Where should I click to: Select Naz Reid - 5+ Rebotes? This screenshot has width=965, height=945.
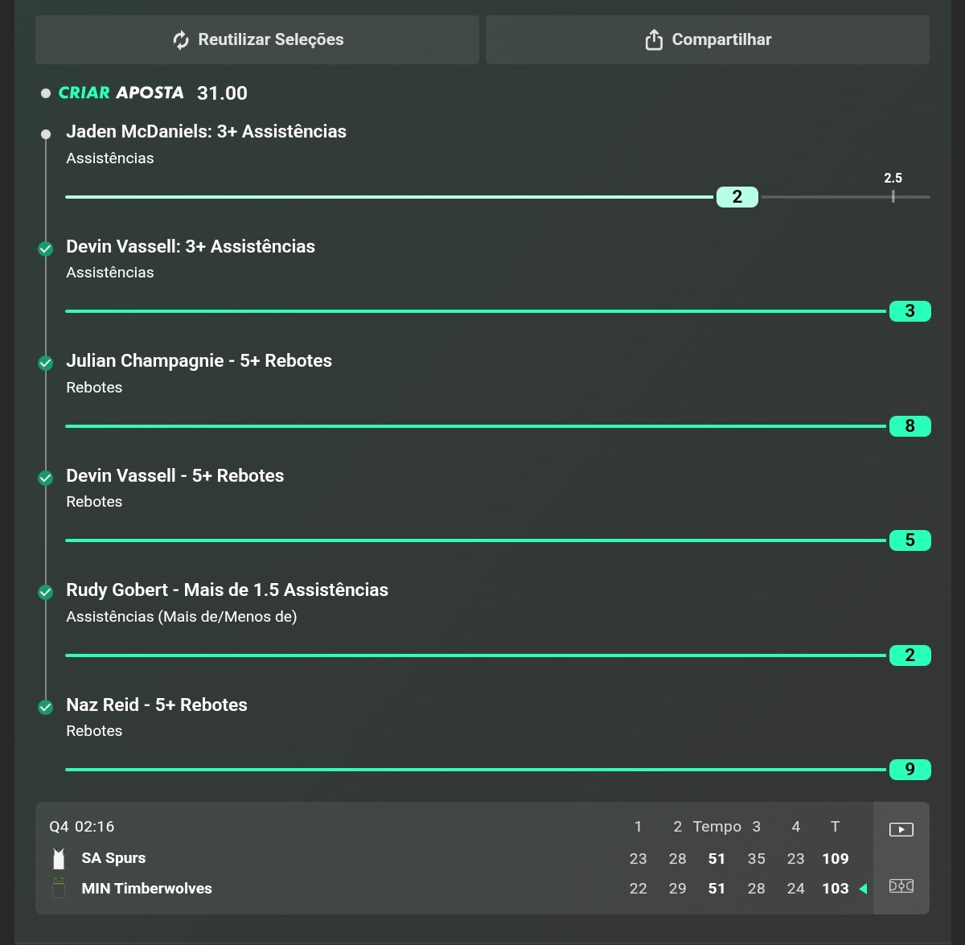point(157,705)
